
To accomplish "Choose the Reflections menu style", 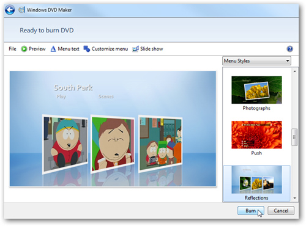I will [256, 183].
